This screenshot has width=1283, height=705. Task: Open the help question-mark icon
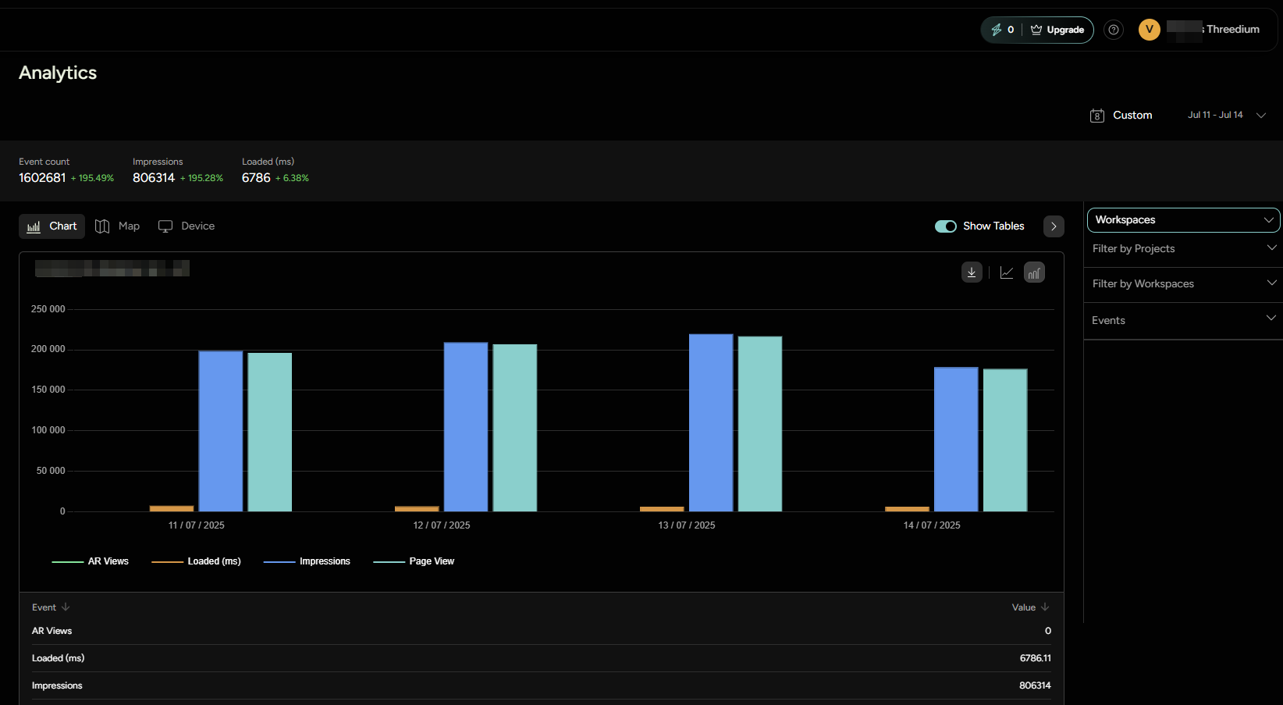point(1114,30)
